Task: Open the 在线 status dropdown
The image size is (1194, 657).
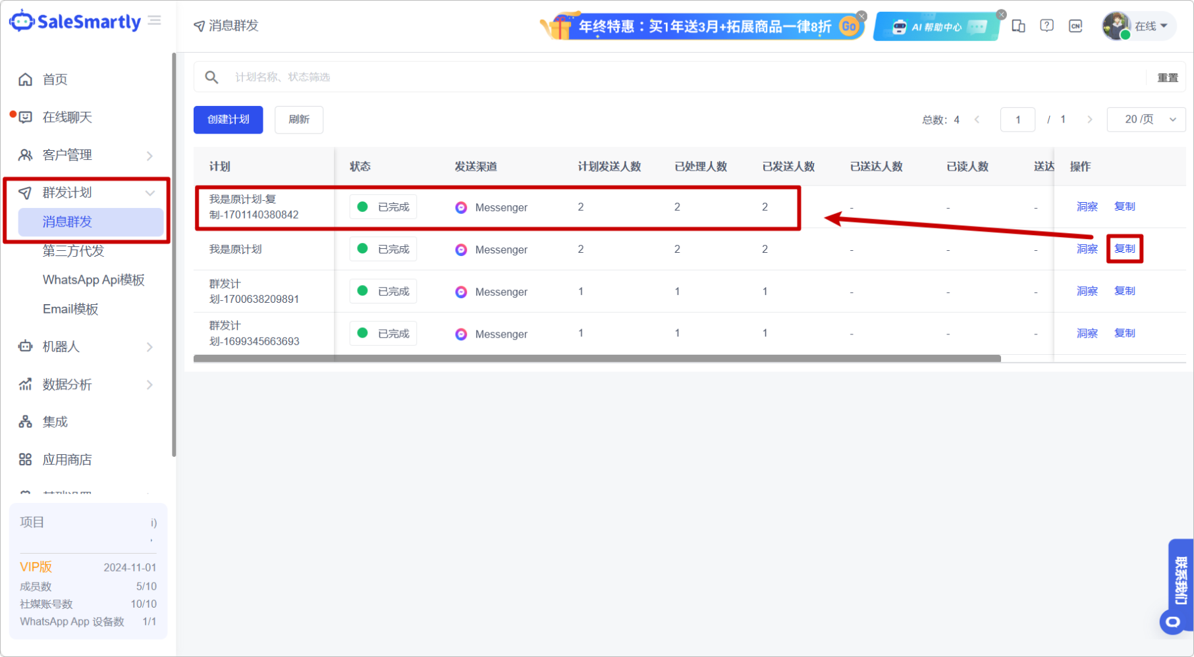Action: (x=1150, y=26)
